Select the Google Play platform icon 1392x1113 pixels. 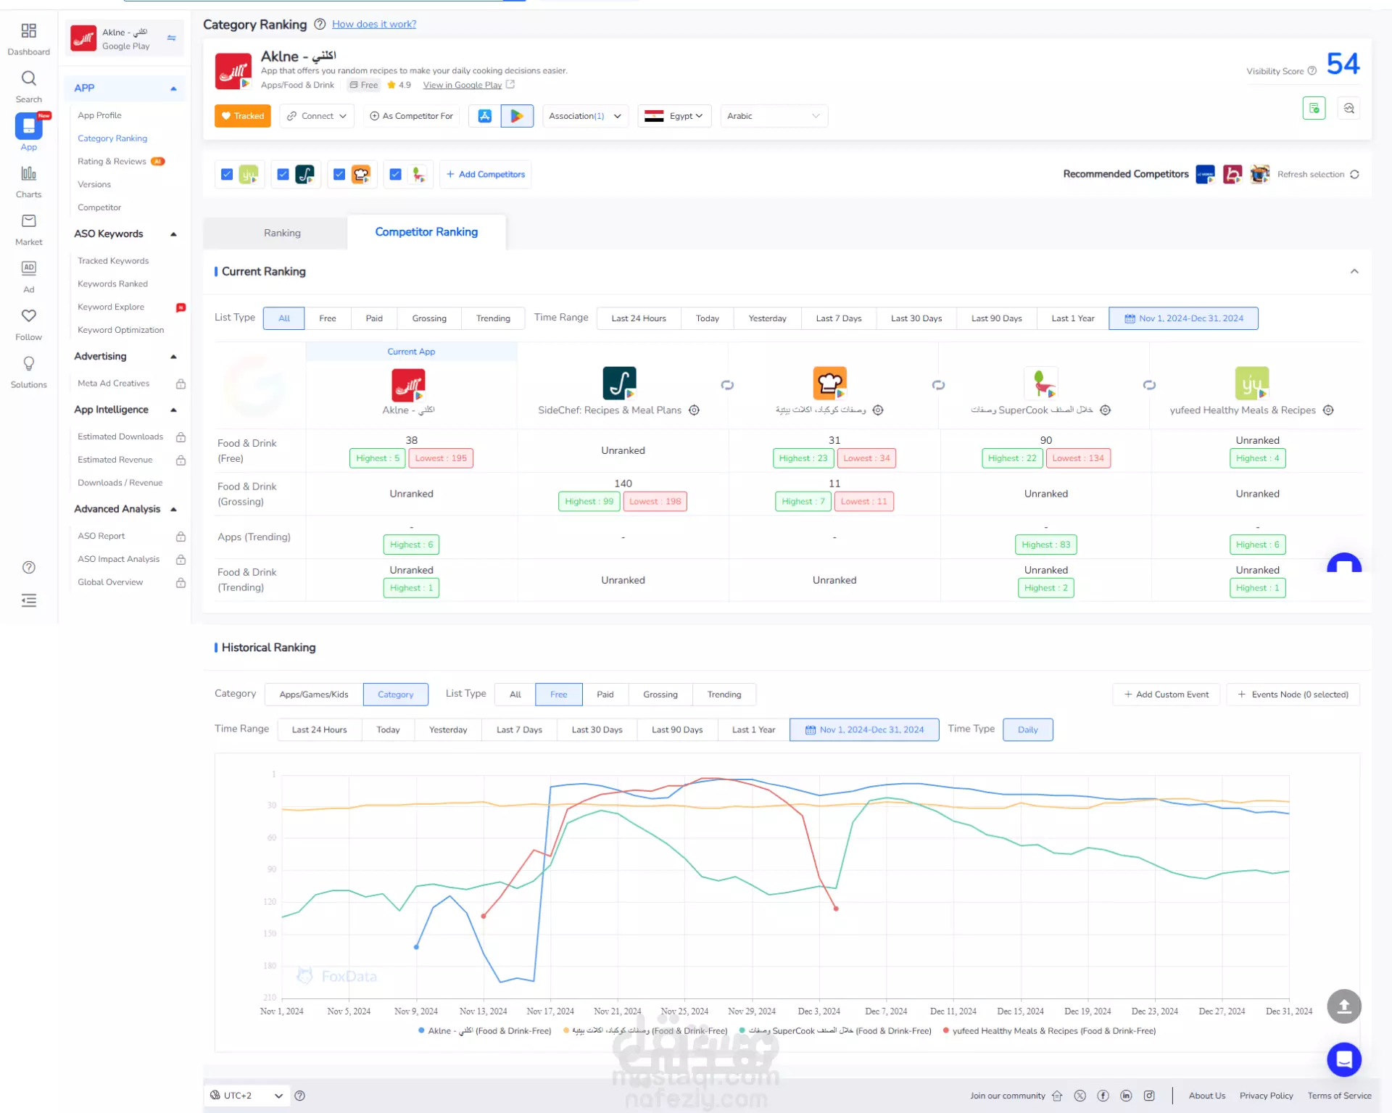(x=517, y=116)
